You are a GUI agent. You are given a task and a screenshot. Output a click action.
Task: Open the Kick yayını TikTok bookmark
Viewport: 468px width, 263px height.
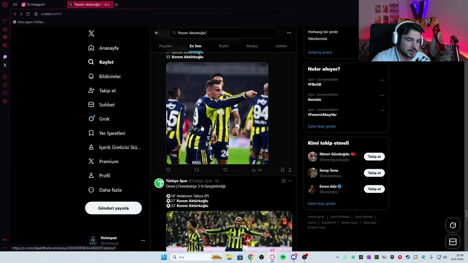[29, 22]
